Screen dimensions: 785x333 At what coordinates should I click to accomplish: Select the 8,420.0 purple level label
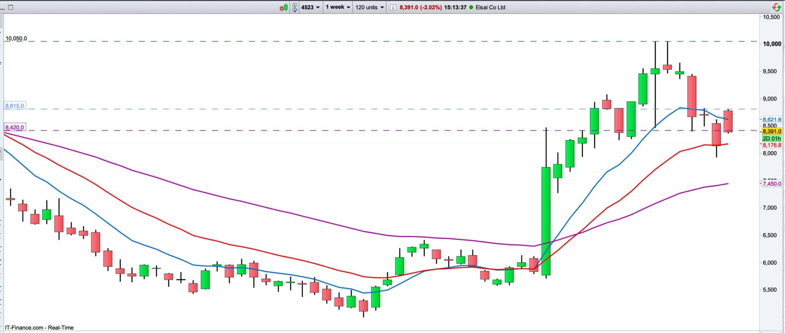(14, 127)
